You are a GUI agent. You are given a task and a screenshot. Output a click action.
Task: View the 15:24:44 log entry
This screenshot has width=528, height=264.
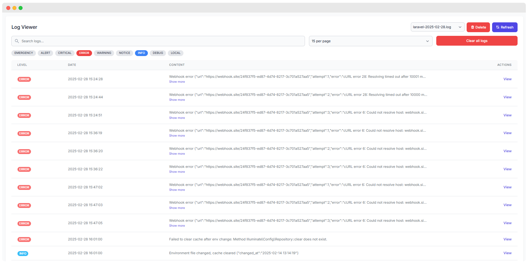click(x=507, y=97)
